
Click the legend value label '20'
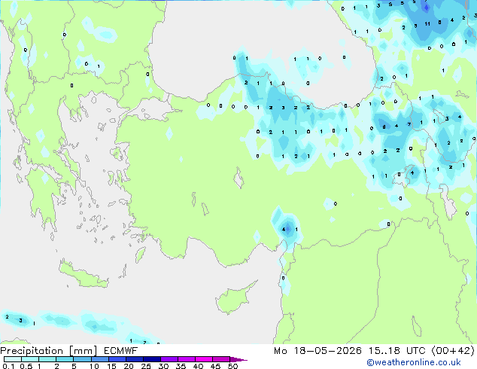(129, 366)
